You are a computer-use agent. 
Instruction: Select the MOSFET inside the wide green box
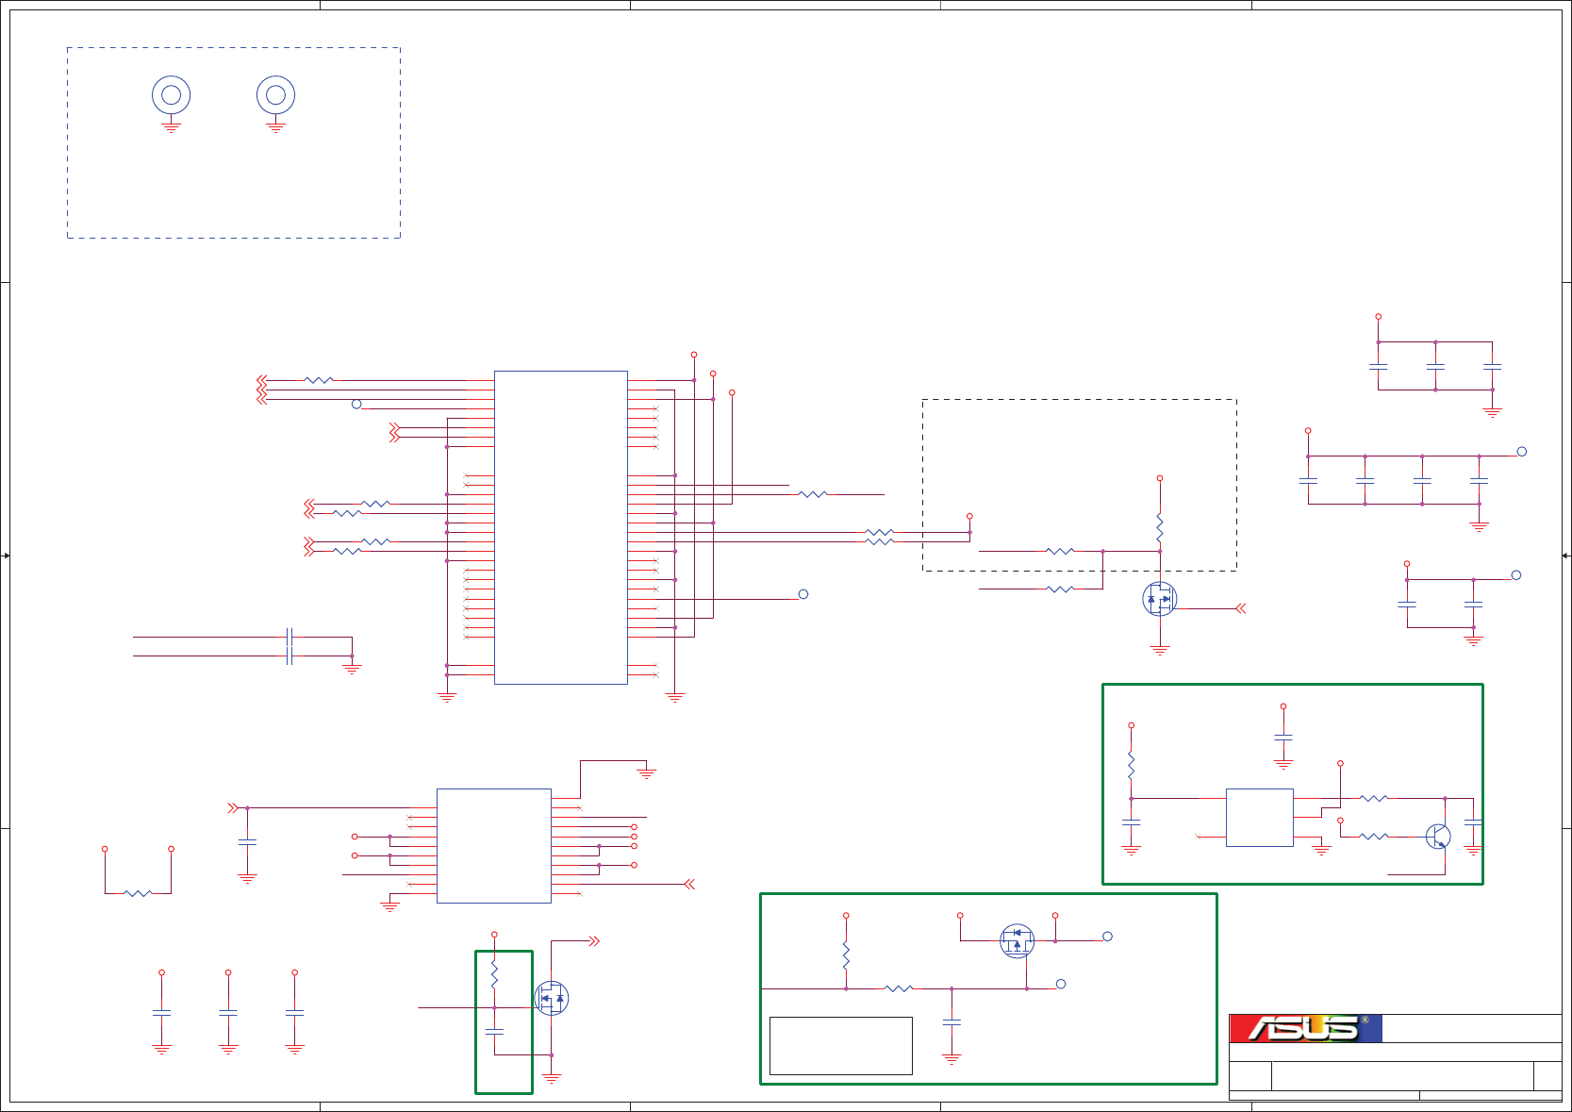click(x=1017, y=940)
